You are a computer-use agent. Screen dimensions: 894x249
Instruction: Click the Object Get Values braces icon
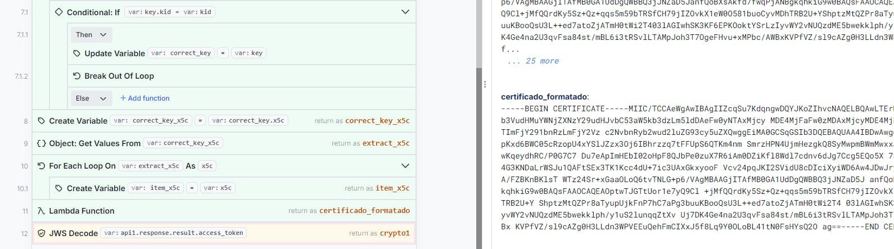pyautogui.click(x=42, y=143)
